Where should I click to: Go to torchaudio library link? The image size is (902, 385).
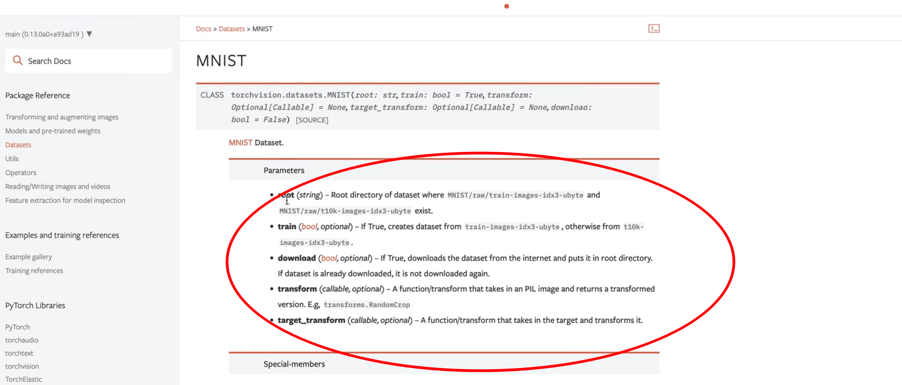click(22, 340)
